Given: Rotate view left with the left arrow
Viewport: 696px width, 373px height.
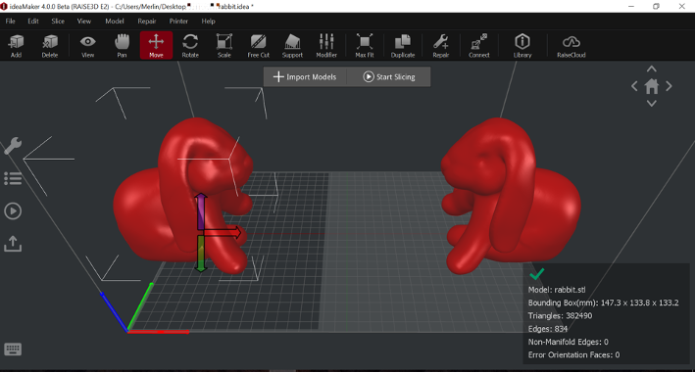Looking at the screenshot, I should pos(634,86).
